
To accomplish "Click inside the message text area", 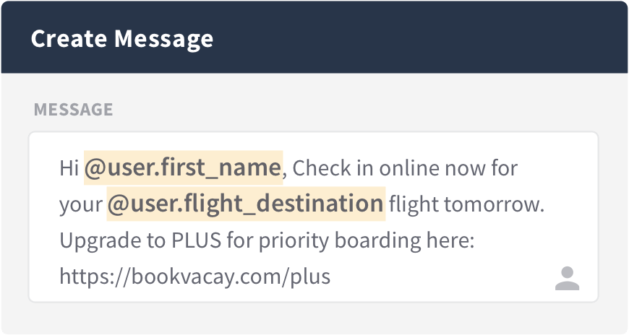I will [x=313, y=217].
